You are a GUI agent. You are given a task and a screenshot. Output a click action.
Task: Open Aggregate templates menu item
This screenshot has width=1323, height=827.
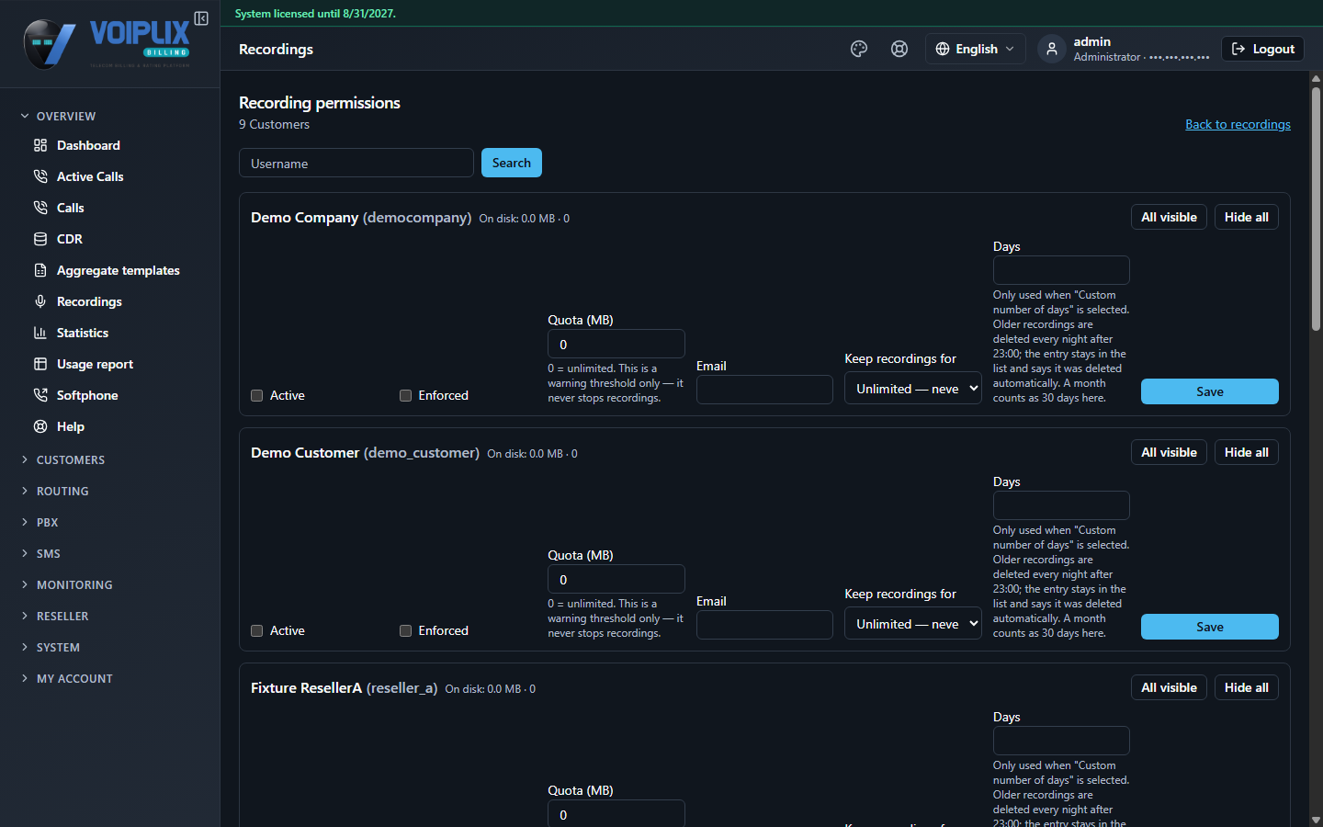pyautogui.click(x=117, y=270)
